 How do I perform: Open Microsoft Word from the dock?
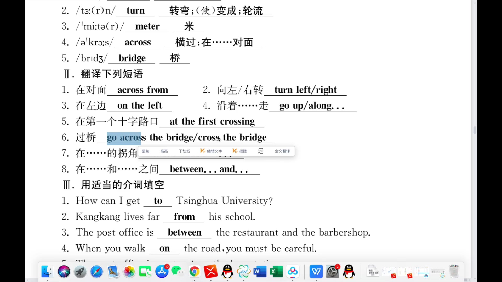tap(260, 272)
